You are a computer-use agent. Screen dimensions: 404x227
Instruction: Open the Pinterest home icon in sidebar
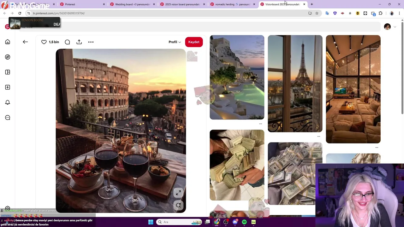(x=8, y=42)
